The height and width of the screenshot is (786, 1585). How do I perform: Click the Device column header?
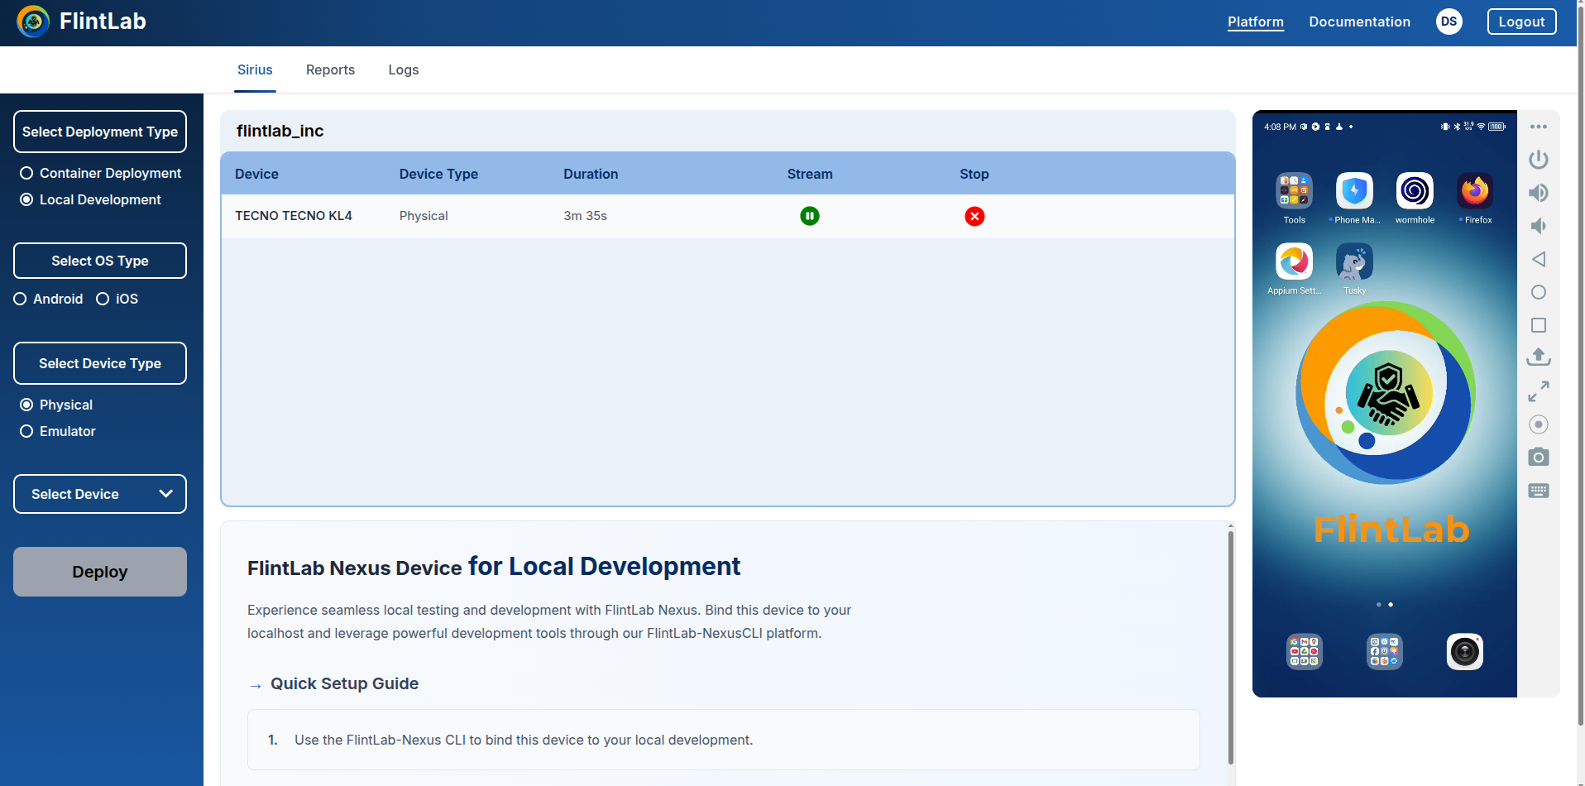coord(256,174)
